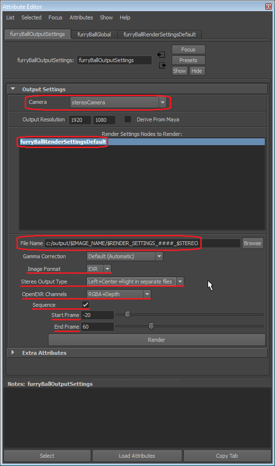Open the OpenEXR Channels dropdown
The height and width of the screenshot is (466, 275).
(x=119, y=294)
